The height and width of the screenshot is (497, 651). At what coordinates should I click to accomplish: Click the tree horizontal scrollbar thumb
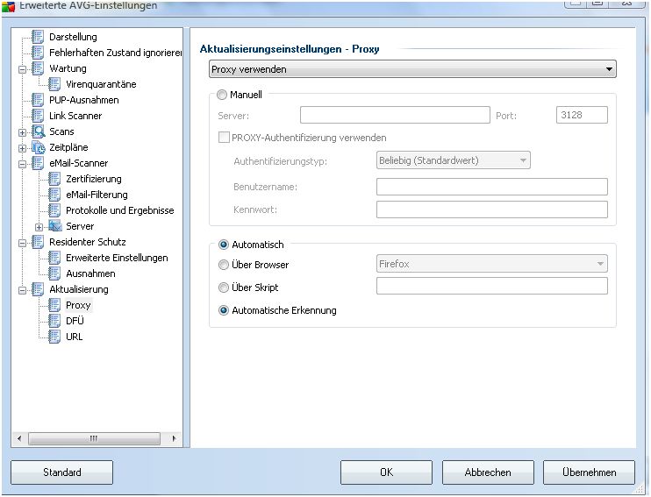pos(94,438)
